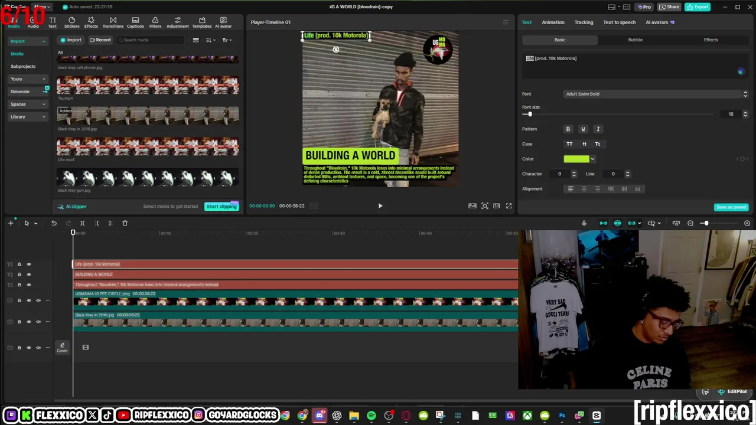Hide the 'Throughout Bloodrain' text track
The height and width of the screenshot is (425, 756).
pyautogui.click(x=28, y=285)
